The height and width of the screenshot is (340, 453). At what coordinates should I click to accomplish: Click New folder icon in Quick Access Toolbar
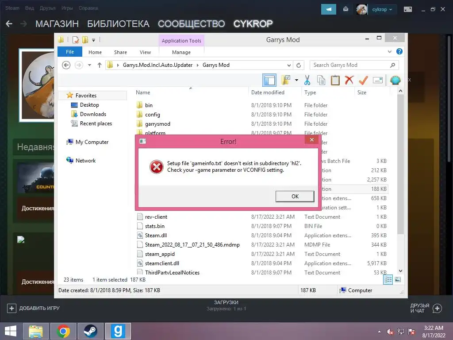pyautogui.click(x=85, y=40)
